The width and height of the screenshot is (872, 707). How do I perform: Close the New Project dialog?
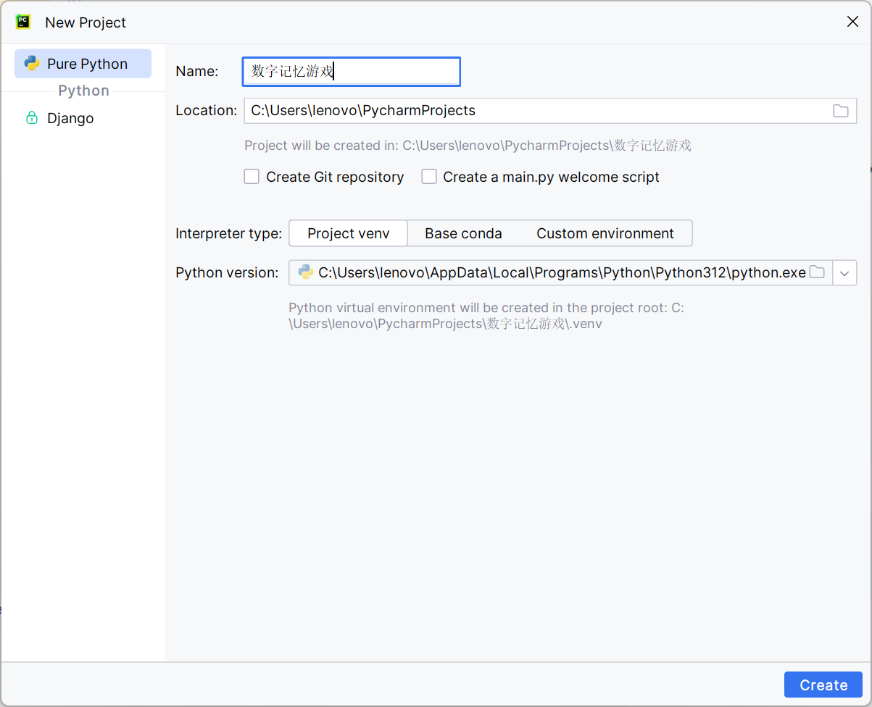click(852, 22)
